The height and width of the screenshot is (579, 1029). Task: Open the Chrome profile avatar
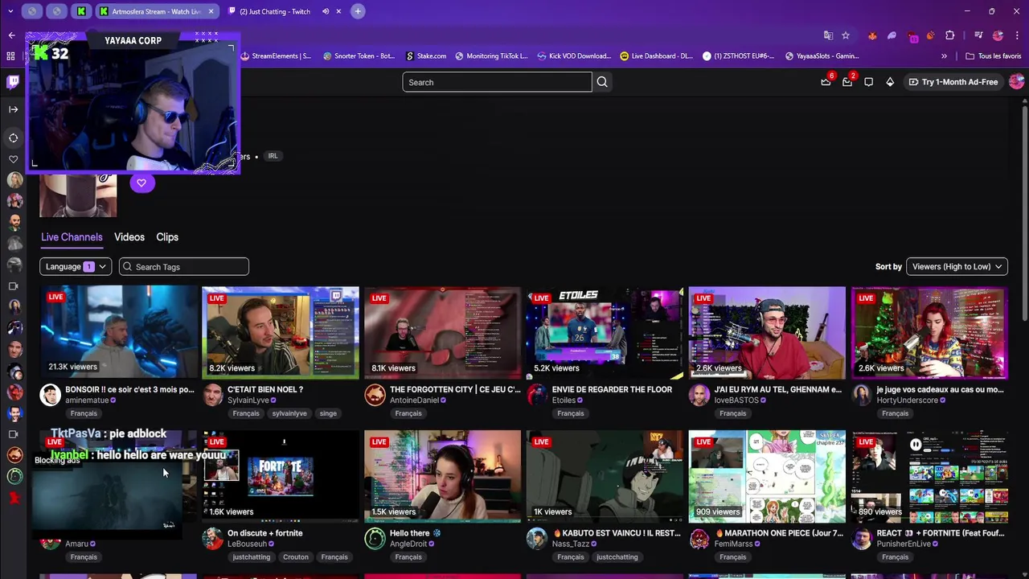[998, 35]
